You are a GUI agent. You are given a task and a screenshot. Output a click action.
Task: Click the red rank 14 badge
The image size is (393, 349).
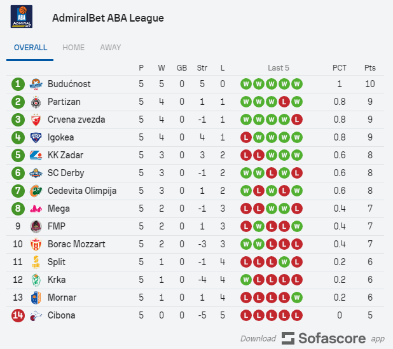click(18, 315)
